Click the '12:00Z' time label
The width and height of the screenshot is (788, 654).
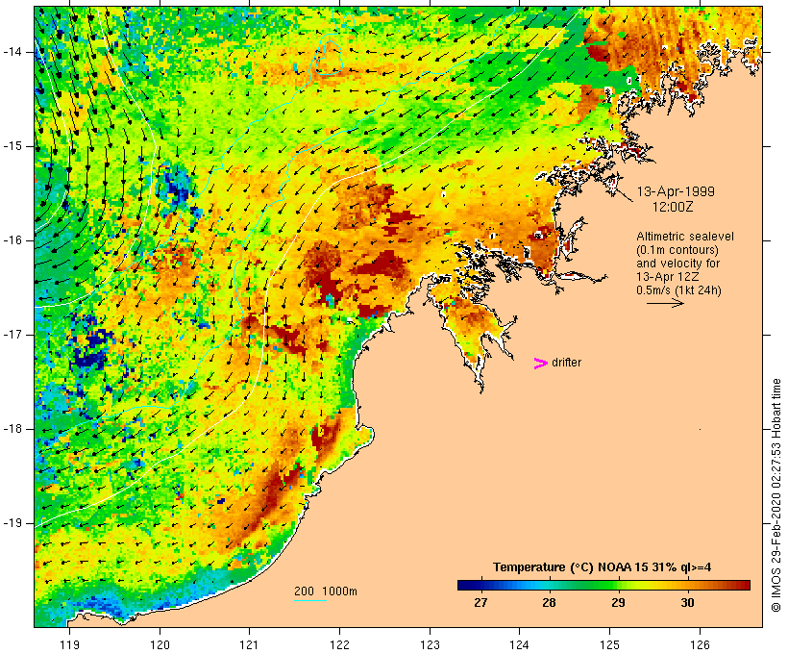click(x=673, y=207)
